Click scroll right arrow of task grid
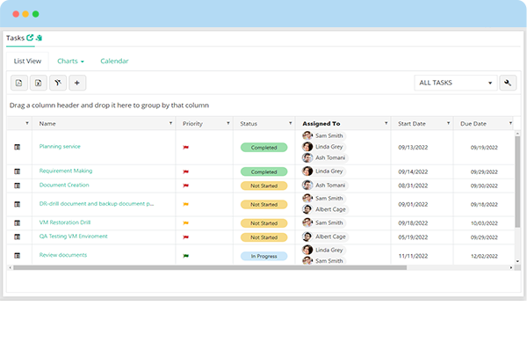This screenshot has height=364, width=527. [x=511, y=268]
